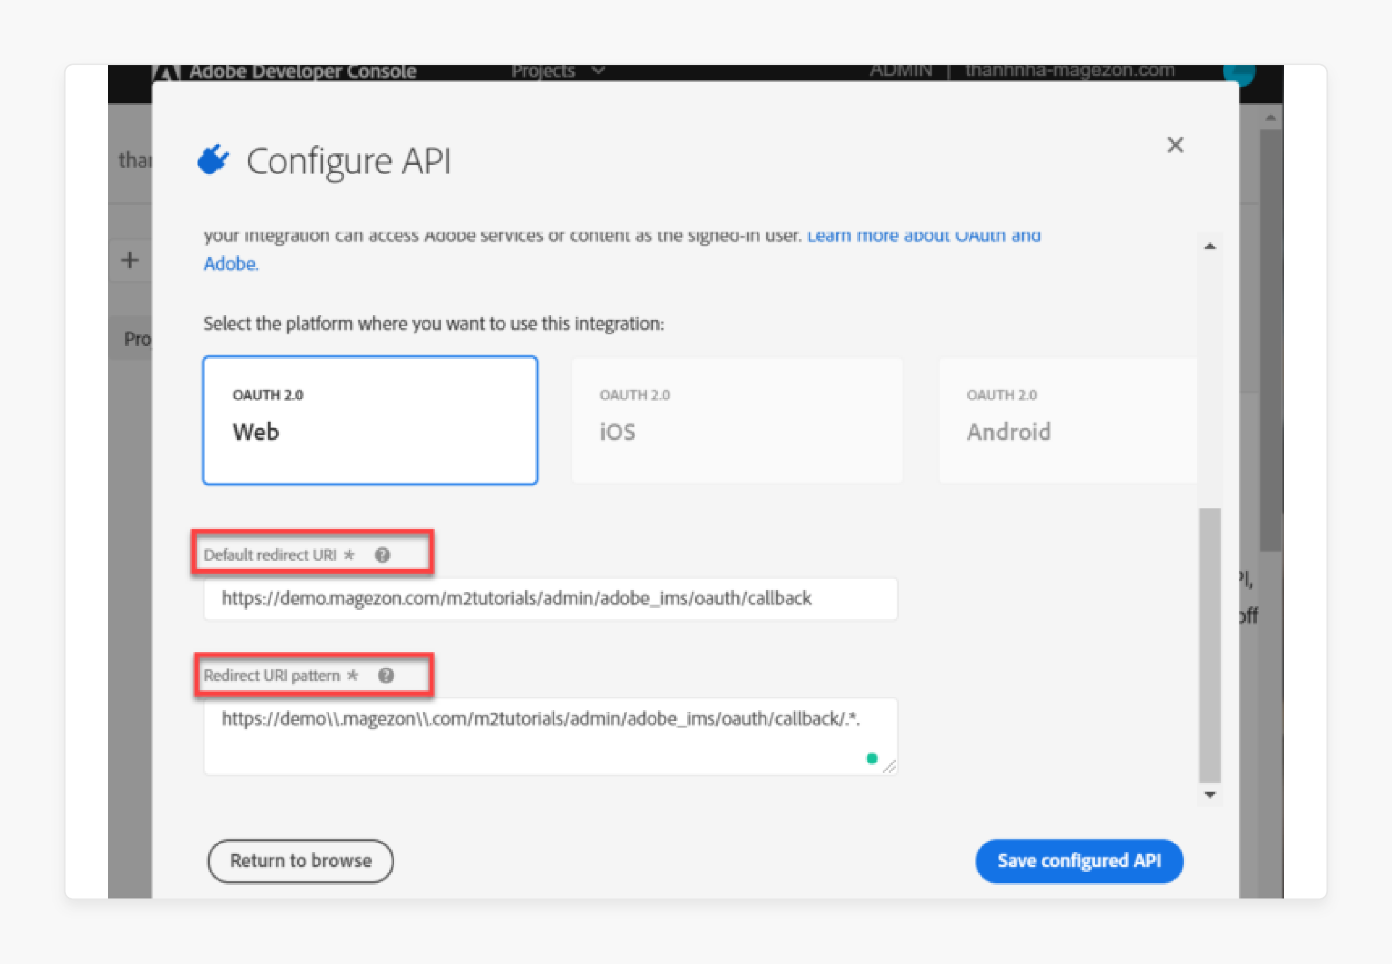The height and width of the screenshot is (964, 1392).
Task: Click the 'Redirect URI pattern' label
Action: (272, 675)
